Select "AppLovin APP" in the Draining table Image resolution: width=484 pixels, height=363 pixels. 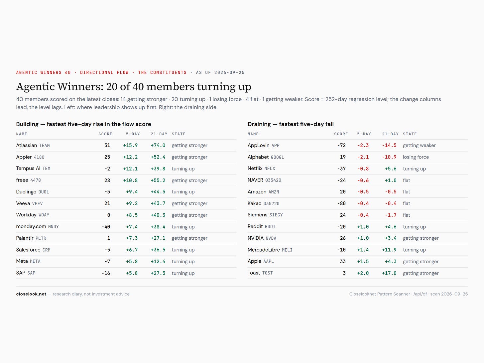coord(264,145)
